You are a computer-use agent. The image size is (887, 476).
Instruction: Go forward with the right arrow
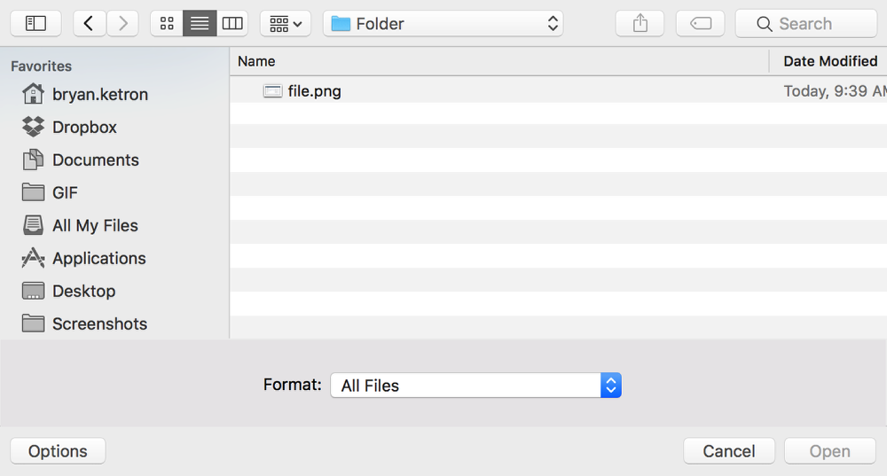click(x=122, y=23)
